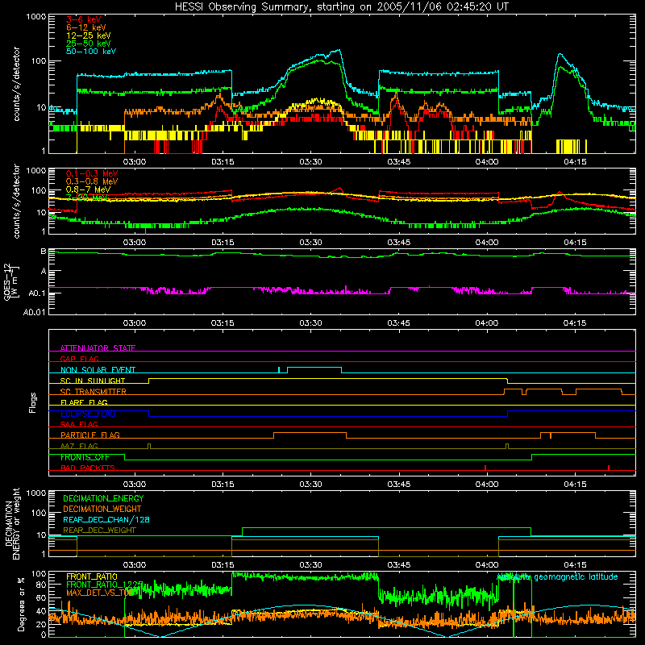
Task: Click the 03:30 tick under the keV plot
Action: pos(310,162)
